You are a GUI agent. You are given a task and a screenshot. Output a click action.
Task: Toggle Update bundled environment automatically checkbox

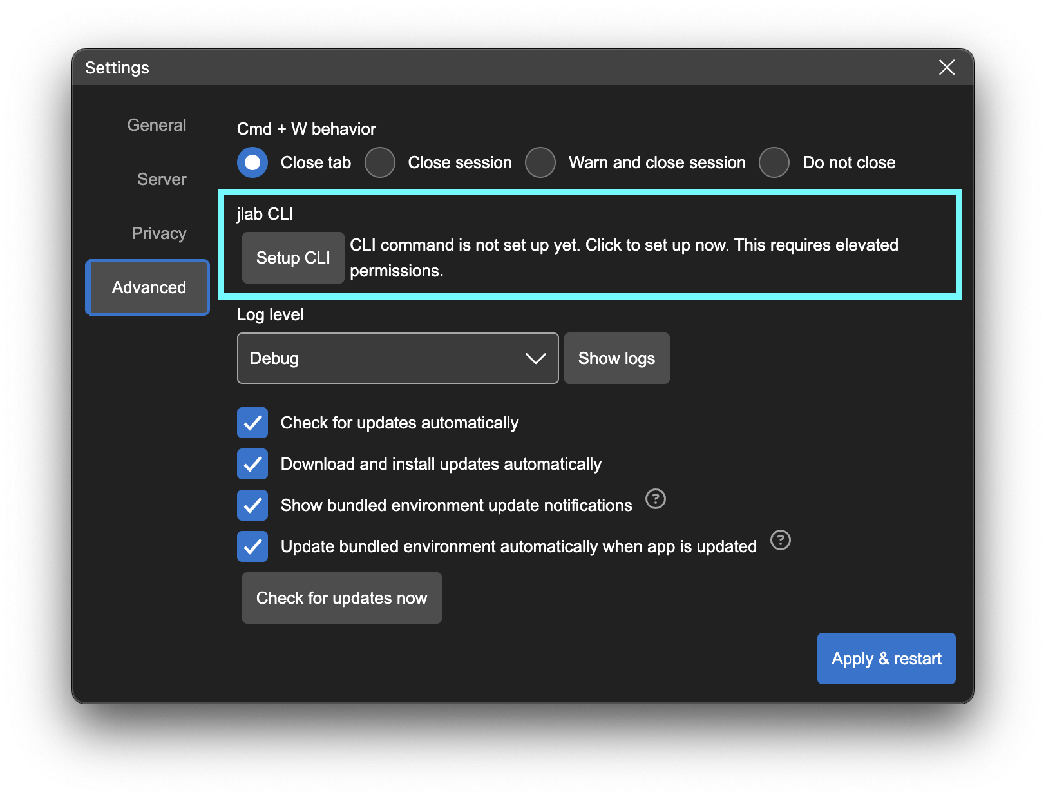(x=252, y=546)
